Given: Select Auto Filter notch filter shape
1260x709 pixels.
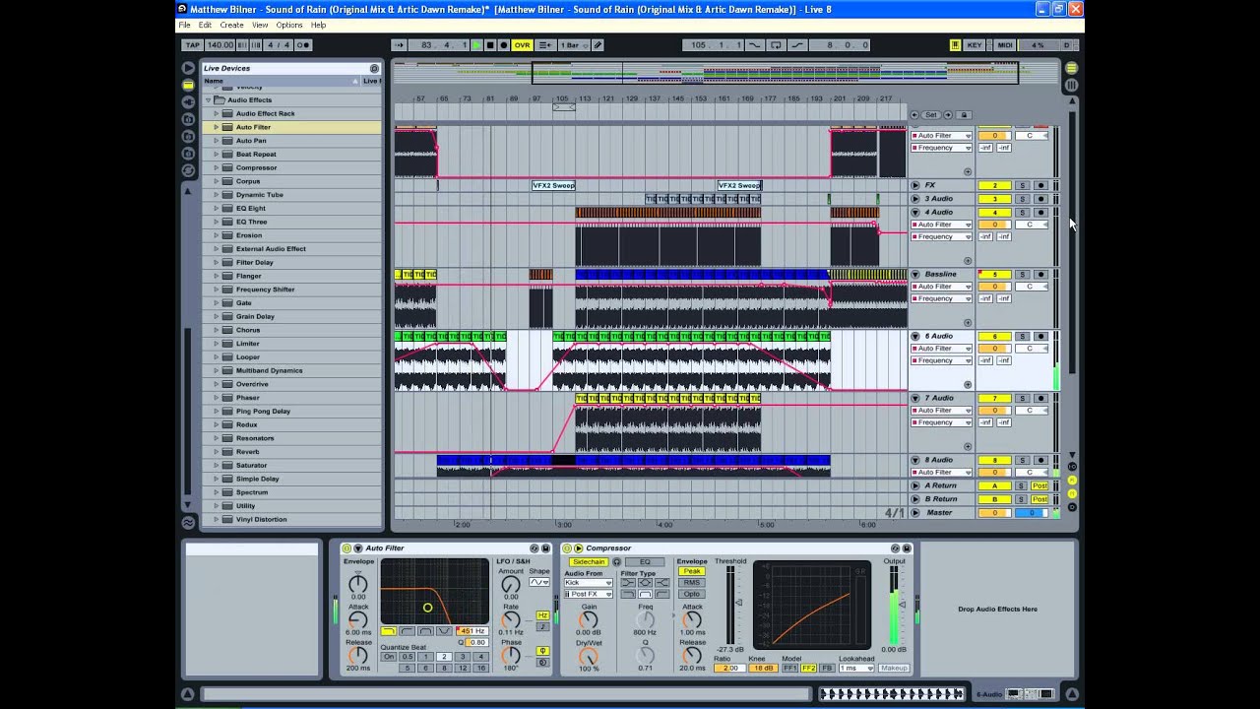Looking at the screenshot, I should (x=444, y=631).
